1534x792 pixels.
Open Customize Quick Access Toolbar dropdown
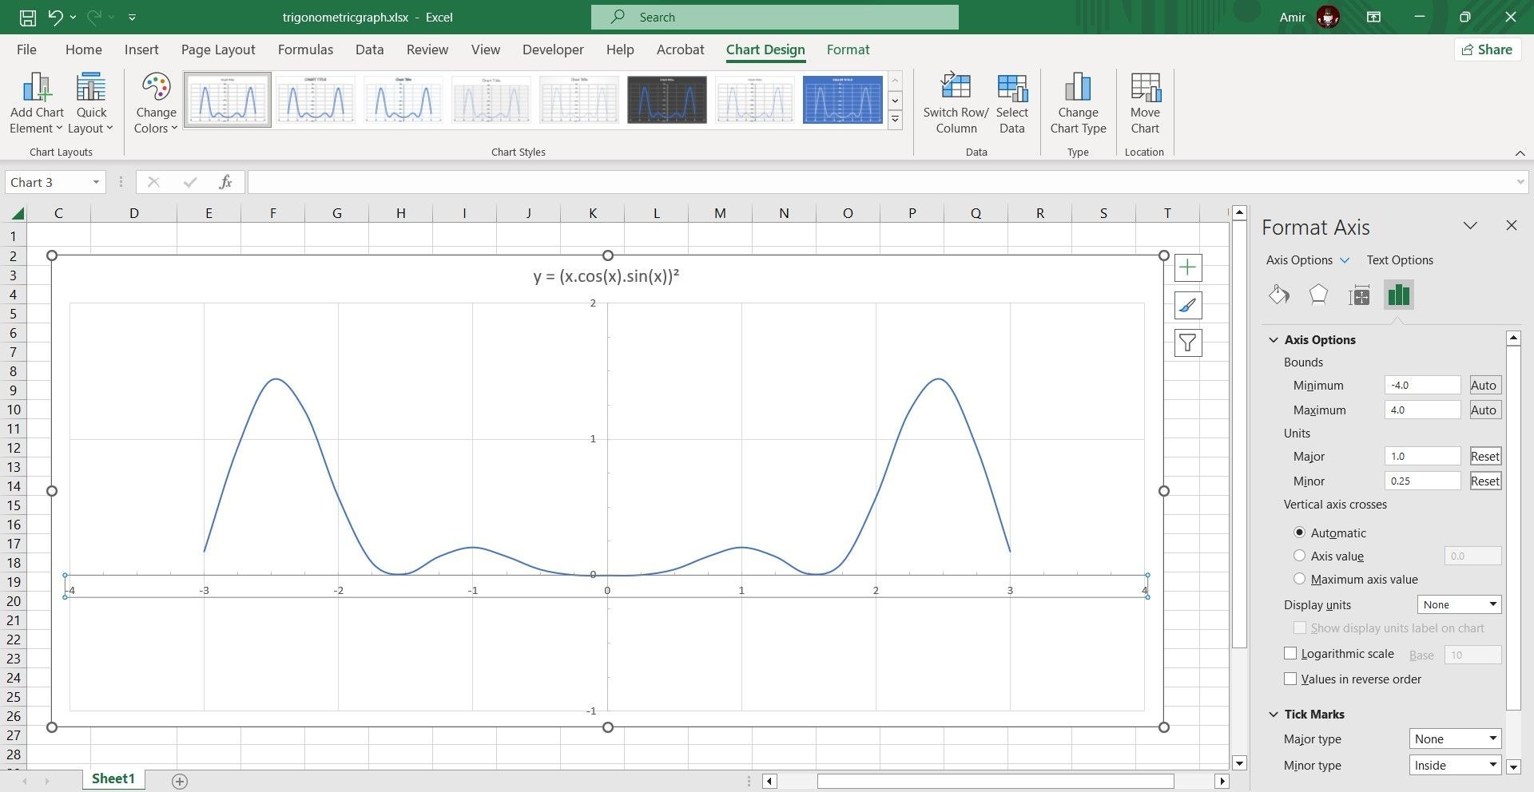pos(132,17)
